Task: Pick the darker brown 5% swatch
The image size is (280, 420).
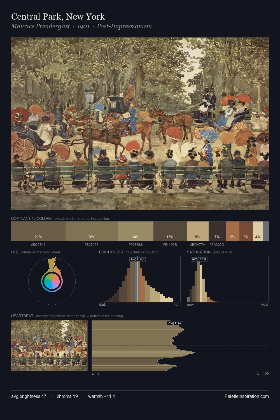Action: point(246,231)
